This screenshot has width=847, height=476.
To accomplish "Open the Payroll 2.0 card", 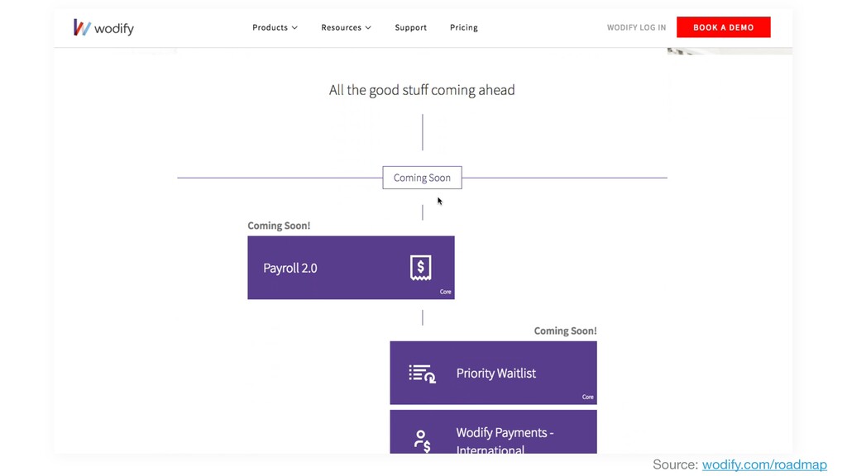I will [x=351, y=268].
